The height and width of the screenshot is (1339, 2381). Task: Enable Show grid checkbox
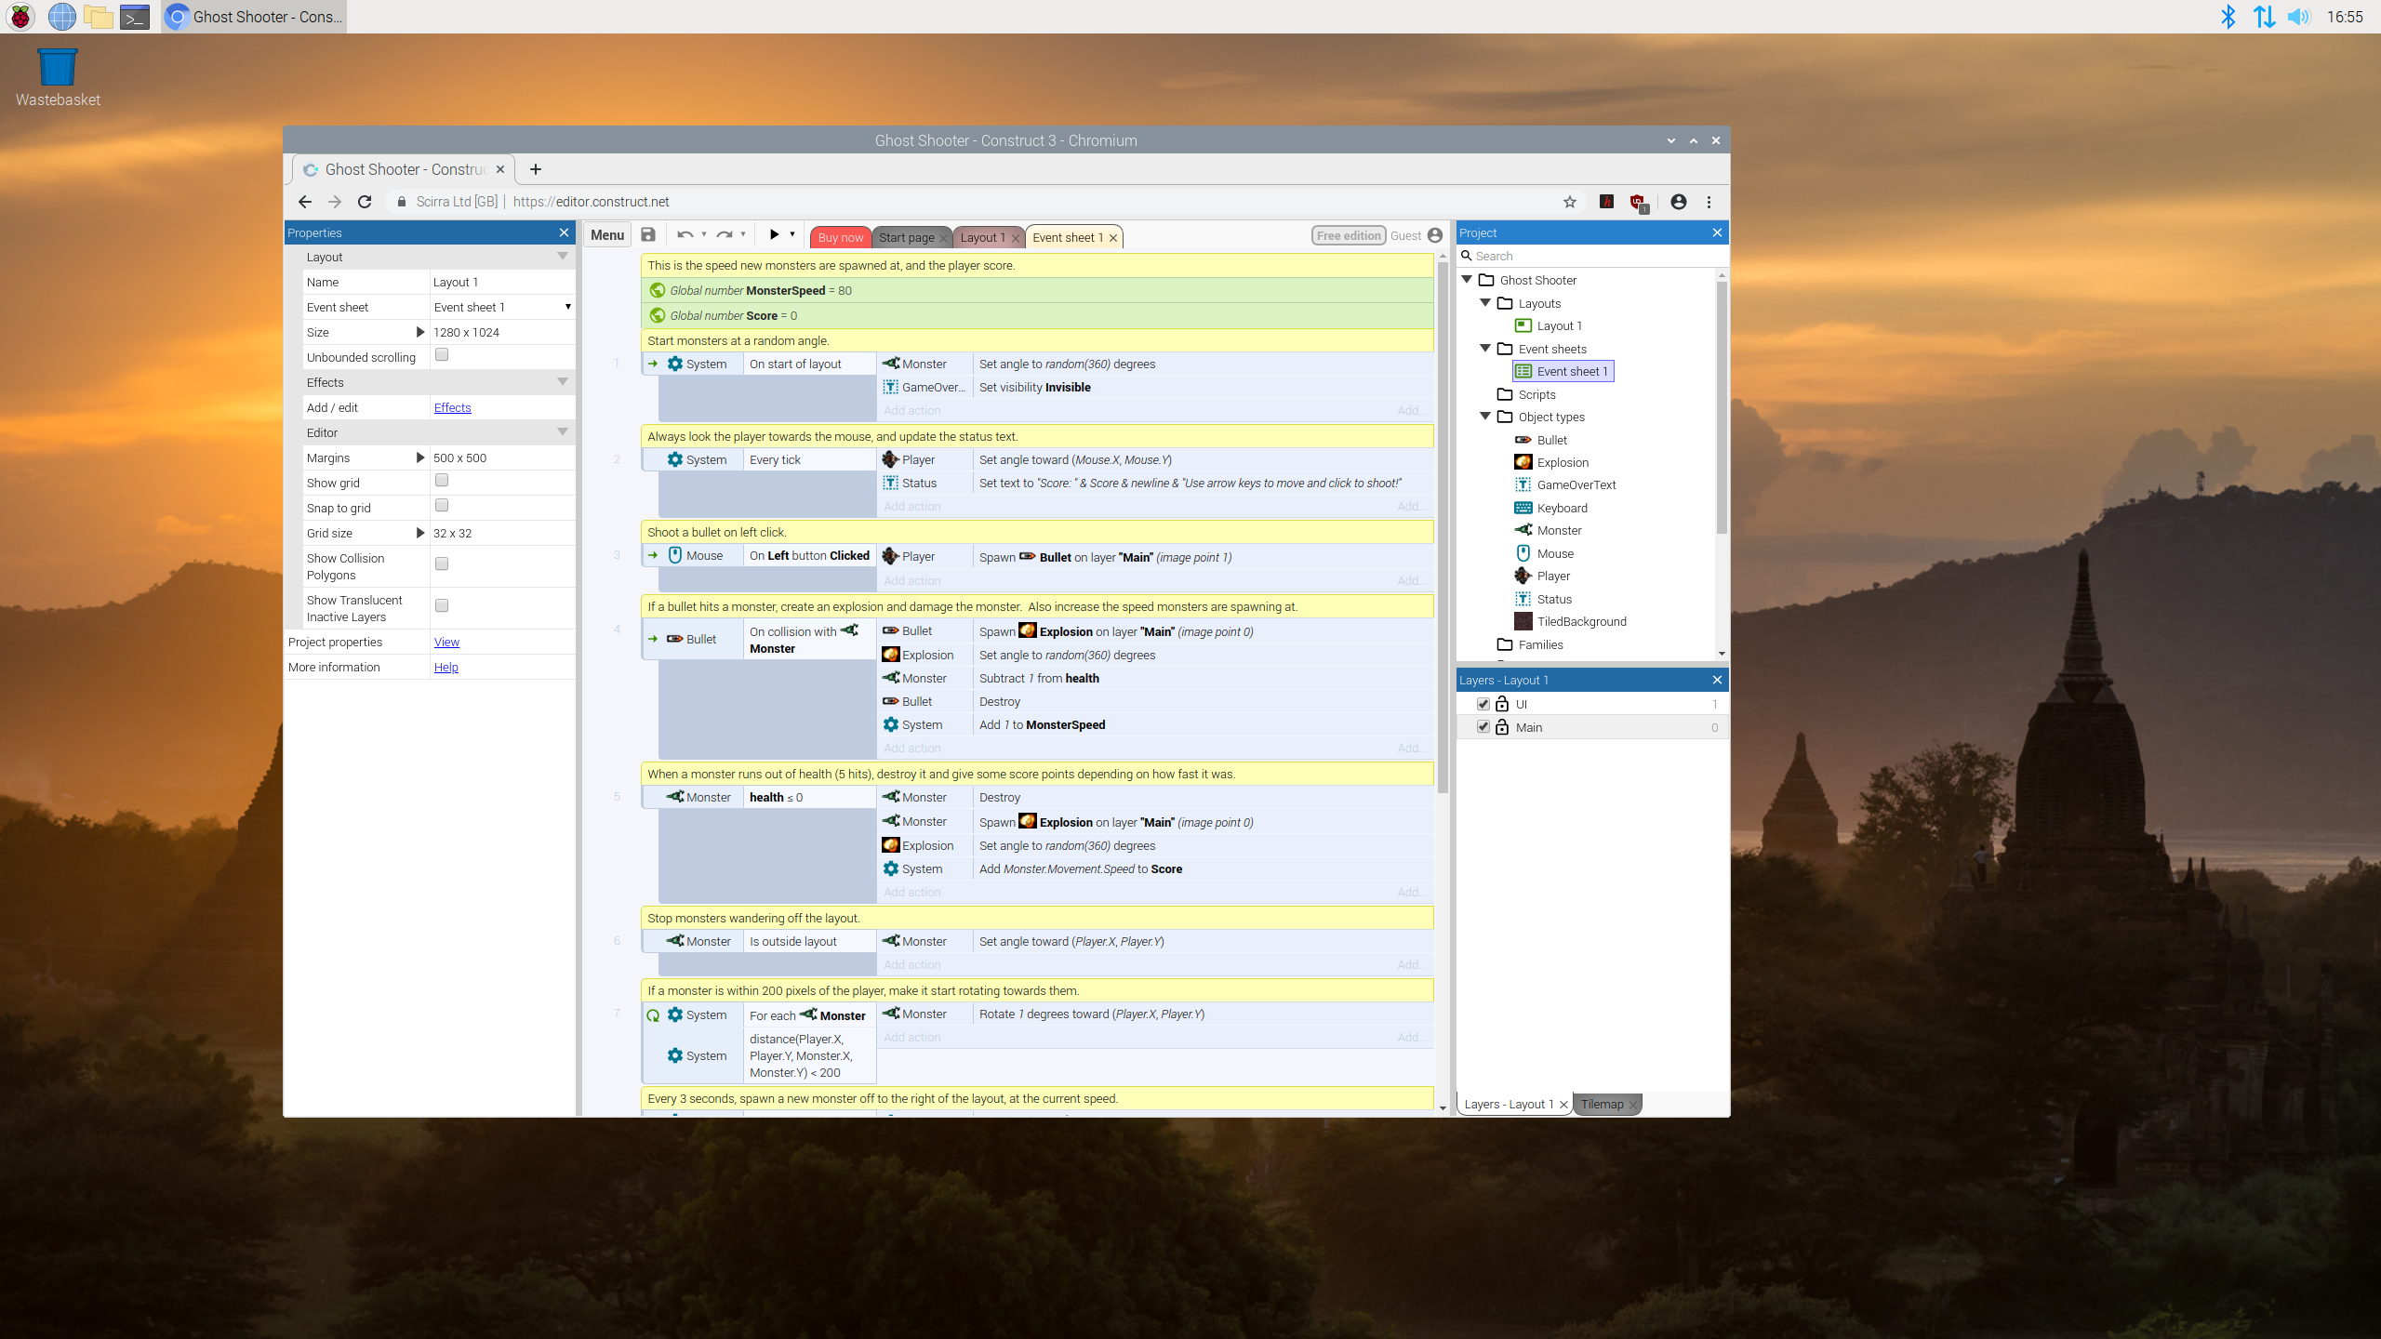point(442,481)
